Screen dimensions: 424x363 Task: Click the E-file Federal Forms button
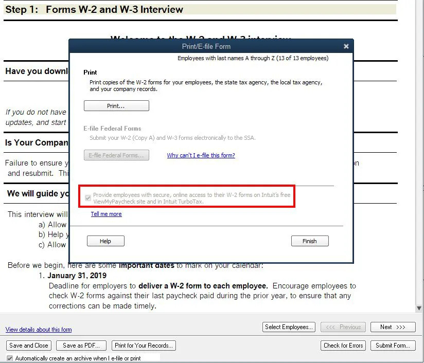(116, 155)
